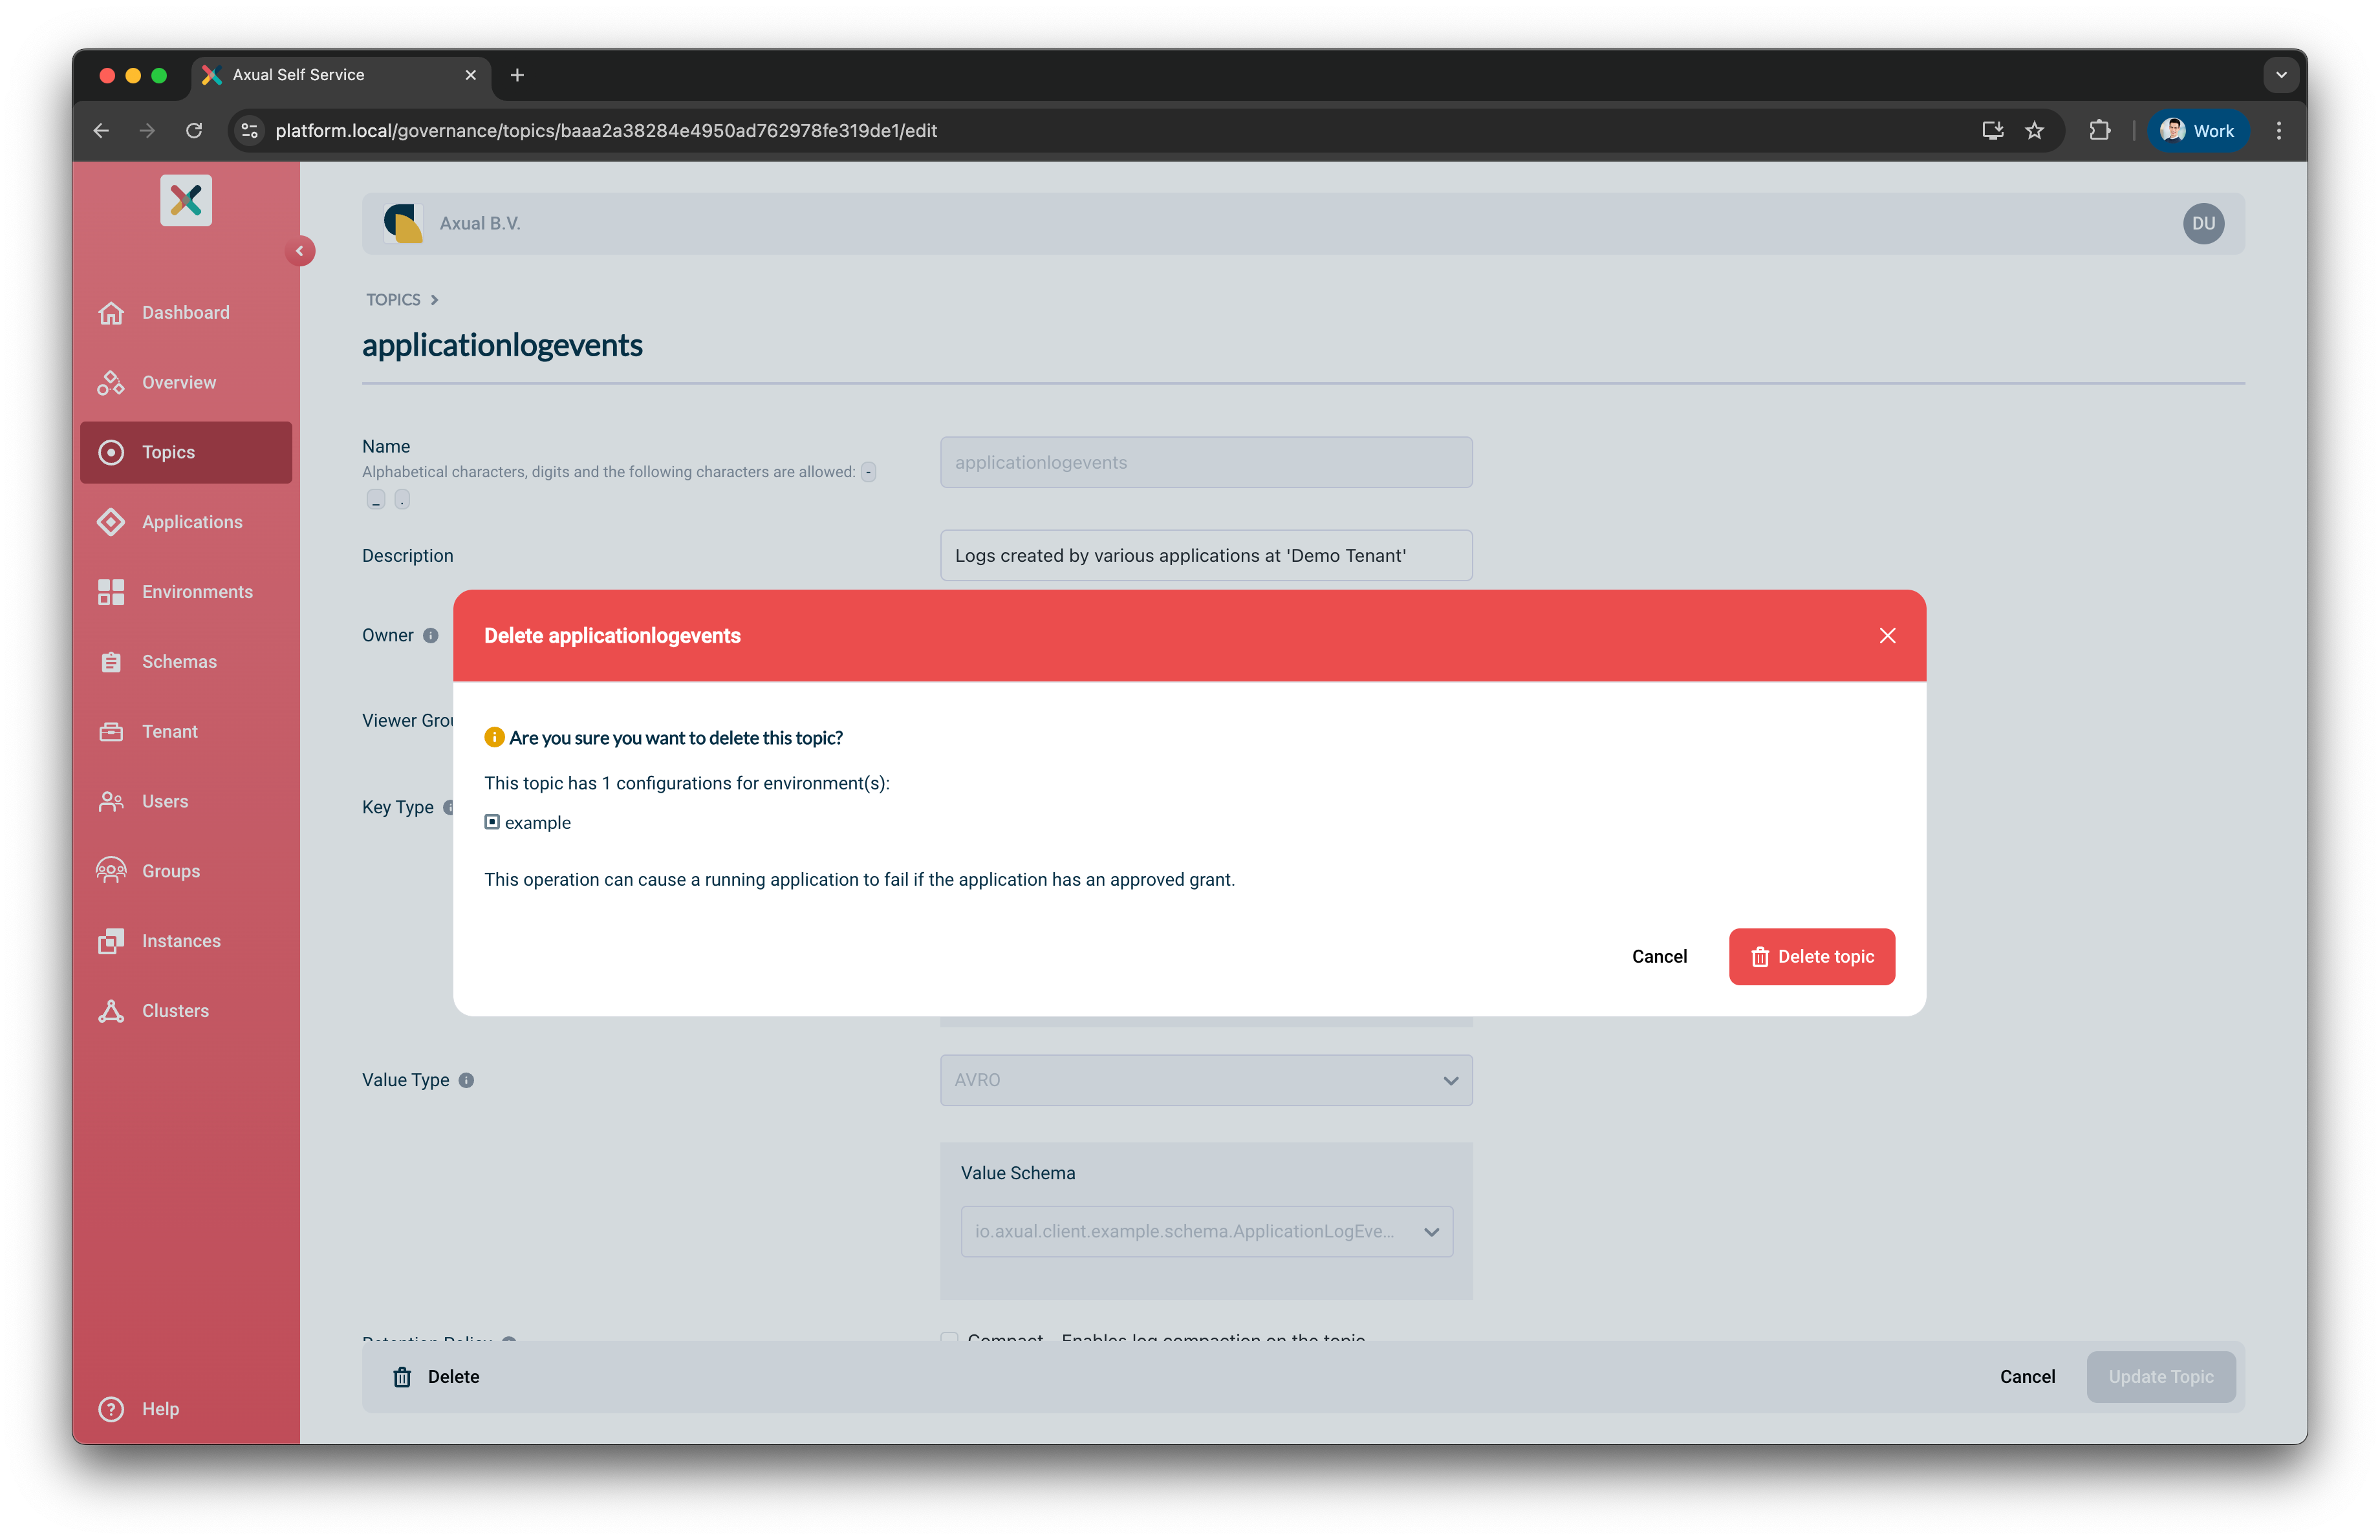Confirm deletion with the Delete topic button
The image size is (2380, 1540).
coord(1812,956)
